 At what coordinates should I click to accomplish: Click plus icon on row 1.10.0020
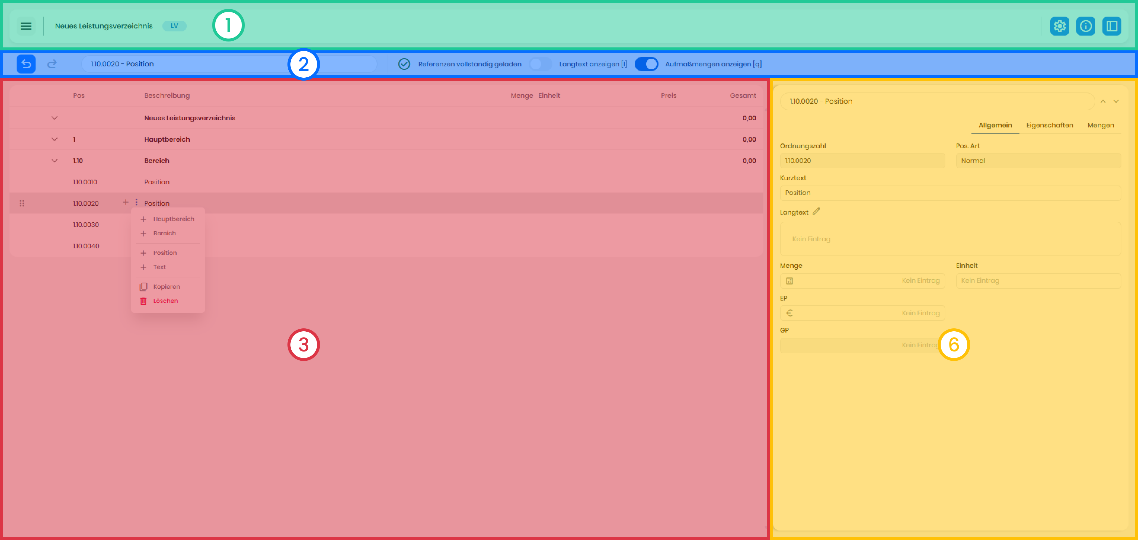(x=125, y=202)
